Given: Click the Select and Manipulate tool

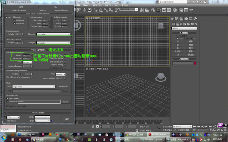Looking at the screenshot, I should tap(84, 10).
